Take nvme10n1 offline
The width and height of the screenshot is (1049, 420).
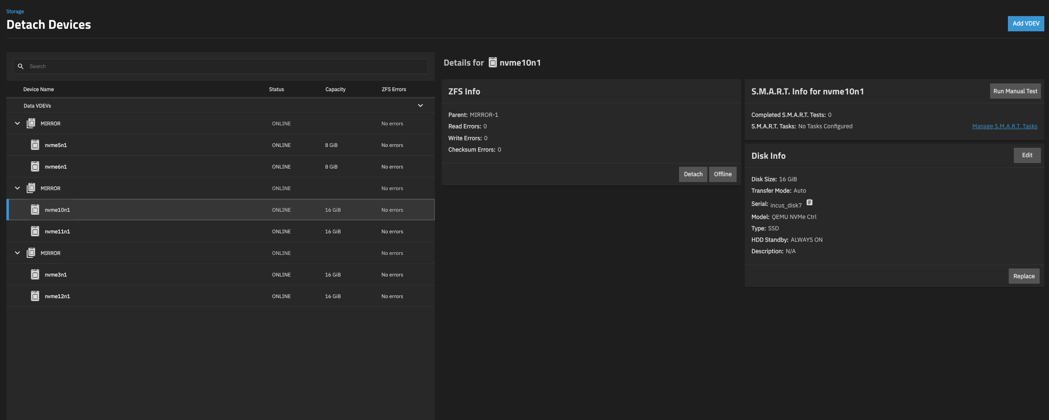click(x=723, y=174)
